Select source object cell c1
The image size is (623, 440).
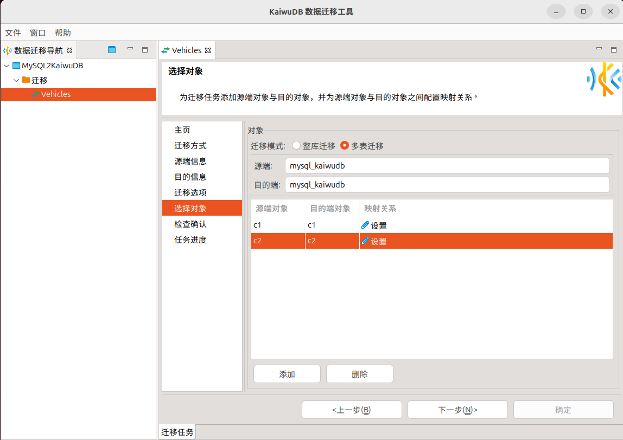point(278,225)
